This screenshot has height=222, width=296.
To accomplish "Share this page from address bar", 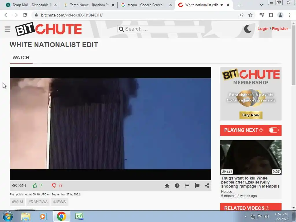I will (241, 15).
